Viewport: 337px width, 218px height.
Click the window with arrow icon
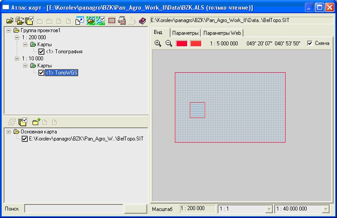(80, 21)
